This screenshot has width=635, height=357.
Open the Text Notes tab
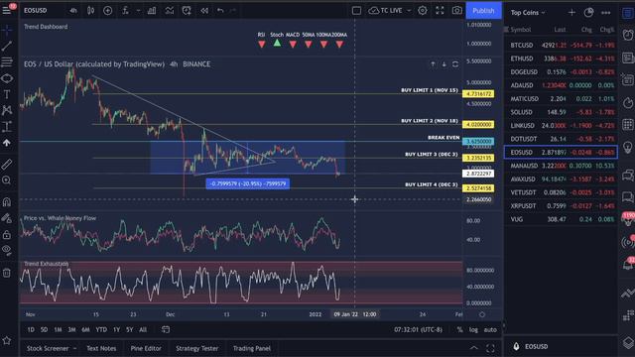[101, 348]
